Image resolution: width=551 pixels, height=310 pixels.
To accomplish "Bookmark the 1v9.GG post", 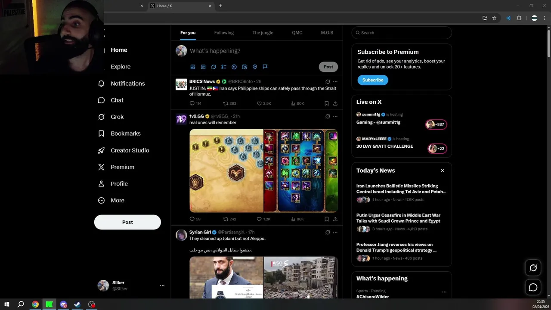I will click(327, 219).
